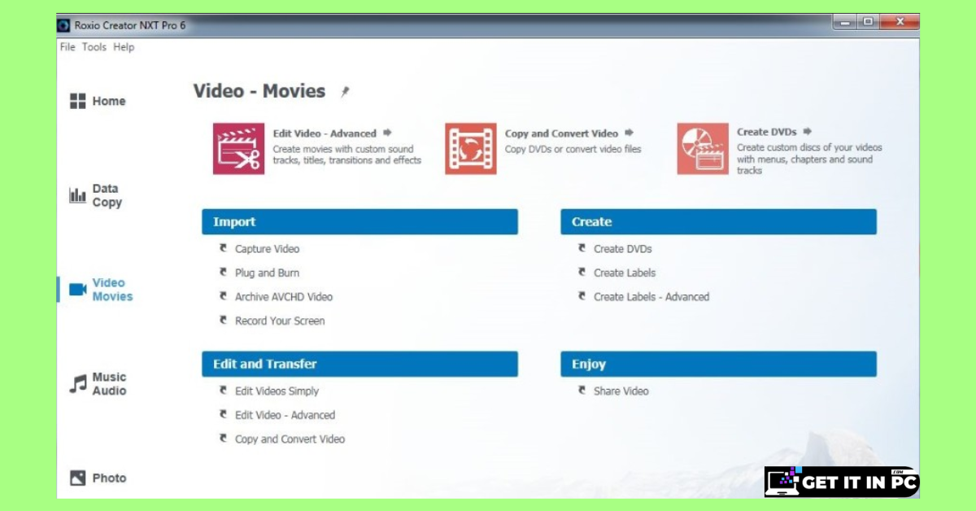This screenshot has height=511, width=976.
Task: Close the Roxio Creator NXT Pro 6 window
Action: pos(898,22)
